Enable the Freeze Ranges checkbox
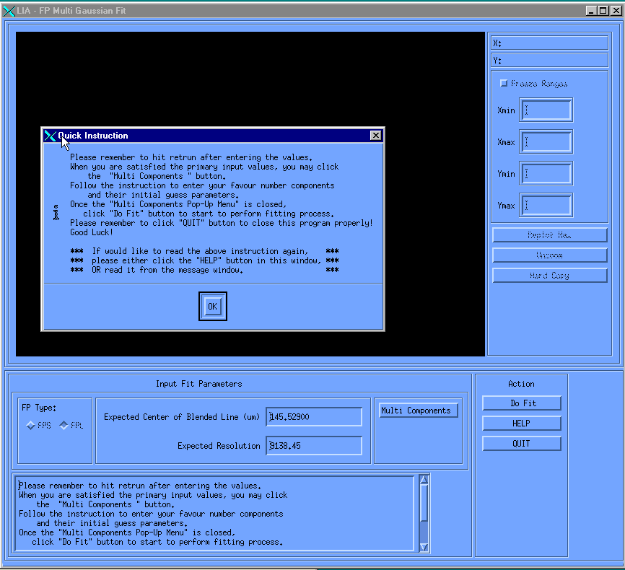The image size is (625, 570). click(504, 84)
